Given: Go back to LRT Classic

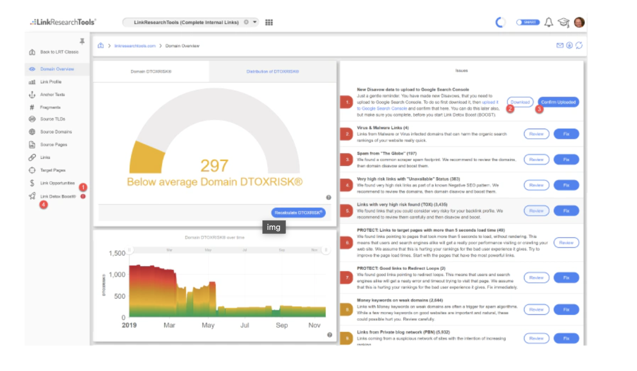Looking at the screenshot, I should (x=59, y=52).
